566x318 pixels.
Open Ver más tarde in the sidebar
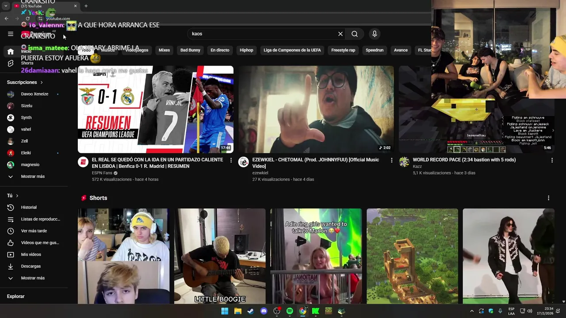coord(34,231)
